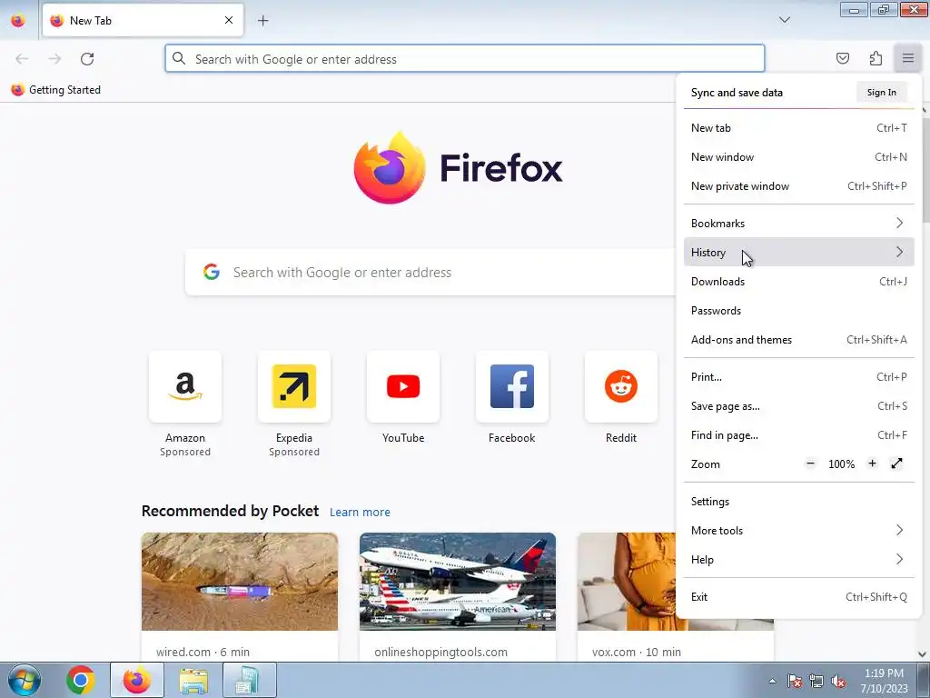Click the Windows Start button
930x698 pixels.
[x=24, y=680]
